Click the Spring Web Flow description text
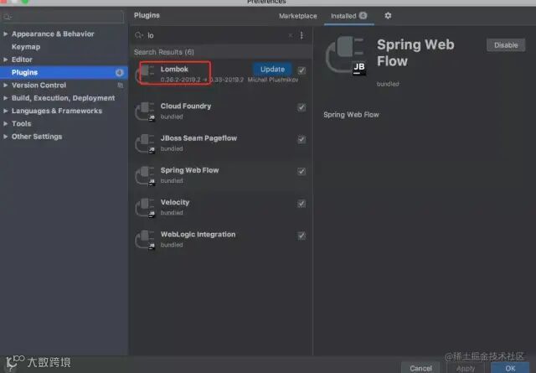Viewport: 536px width, 373px height. click(351, 115)
